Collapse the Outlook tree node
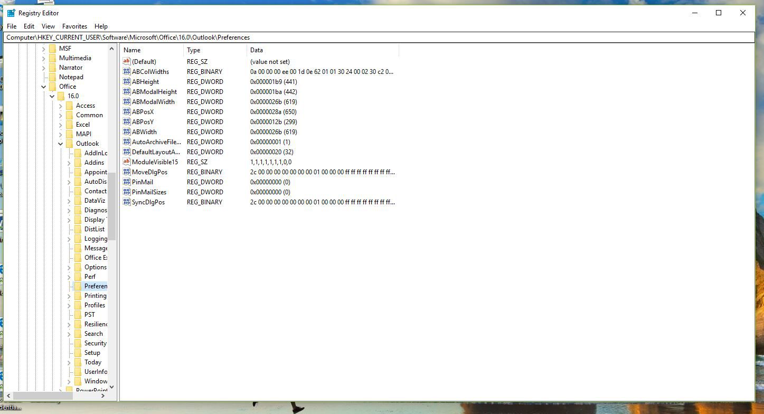Image resolution: width=764 pixels, height=414 pixels. 61,144
